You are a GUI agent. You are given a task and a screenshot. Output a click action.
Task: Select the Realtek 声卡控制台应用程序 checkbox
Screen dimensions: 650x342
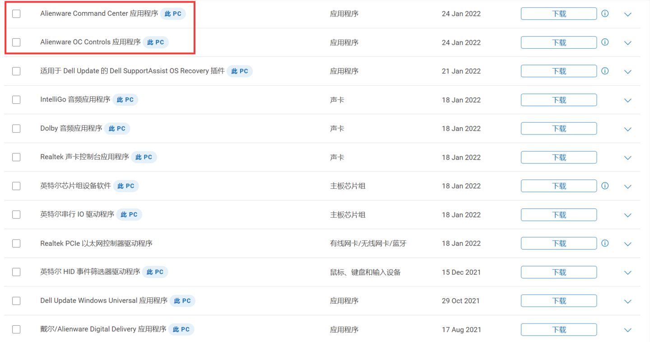point(16,157)
